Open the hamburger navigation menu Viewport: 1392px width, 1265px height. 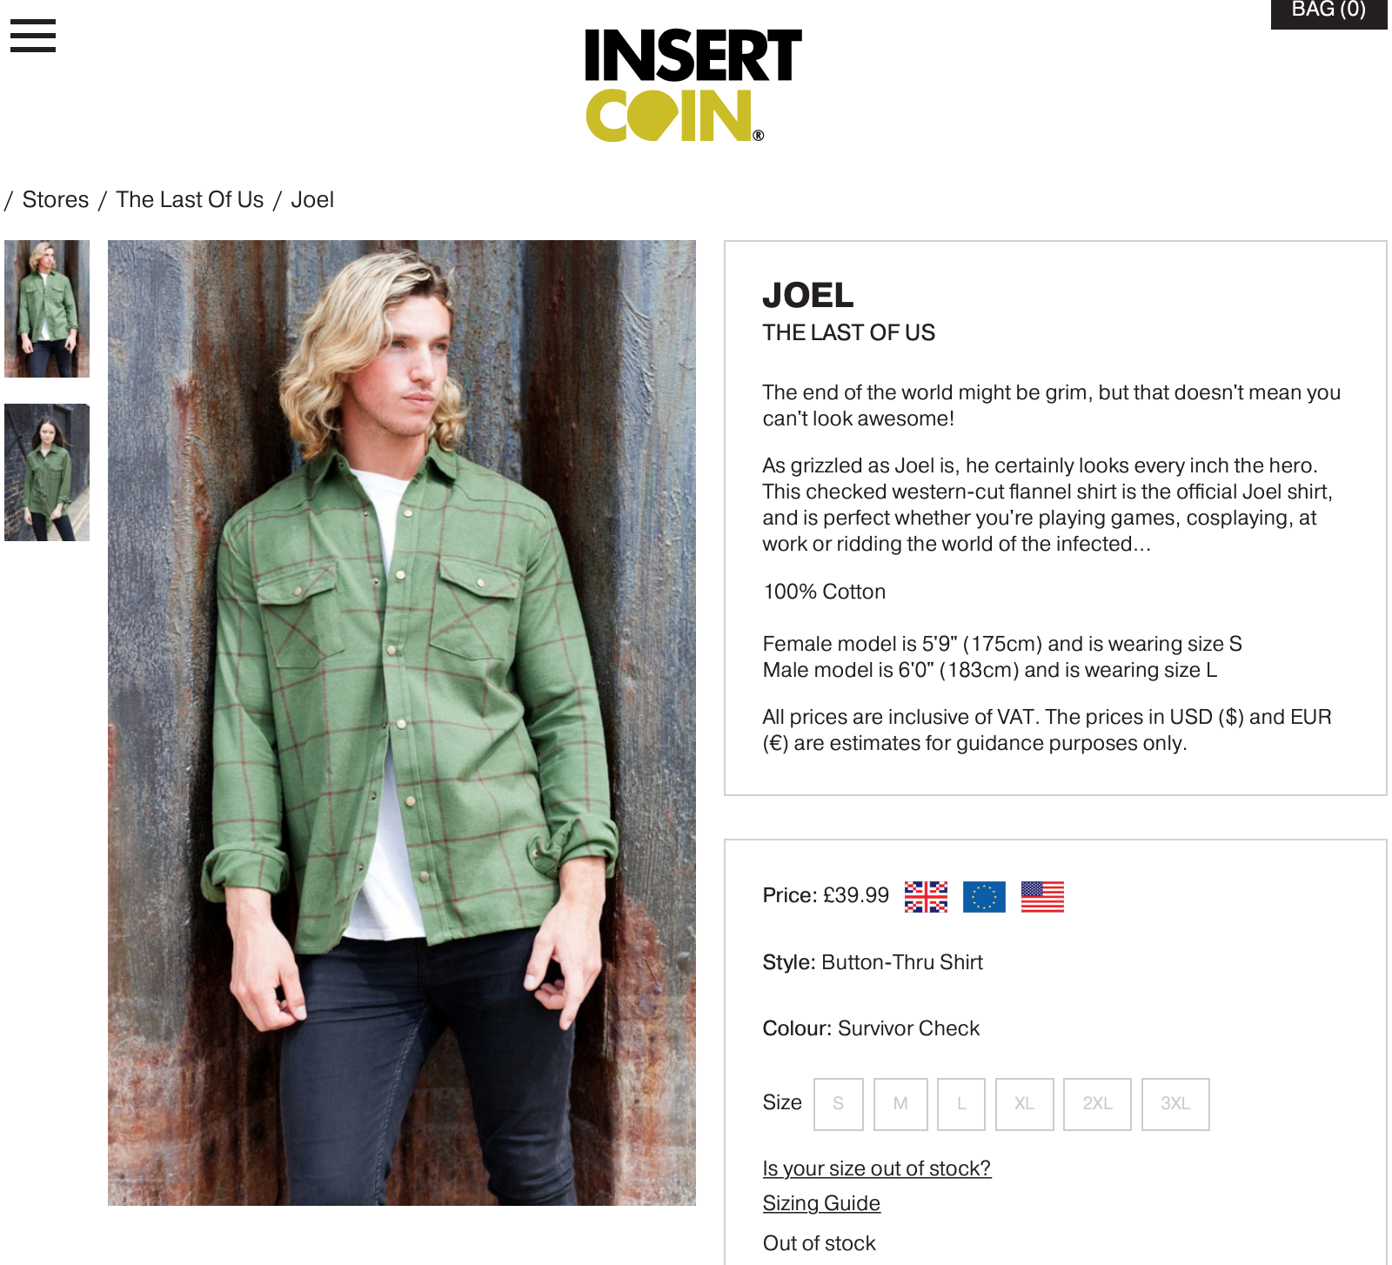33,36
